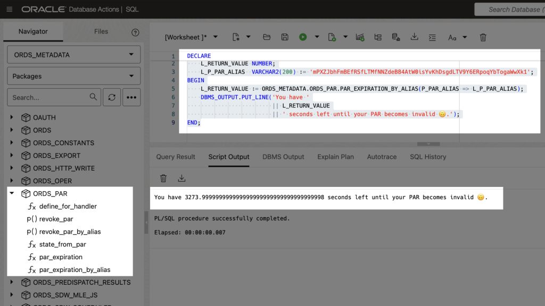Open the Autotrace tab
Viewport: 545px width, 306px height.
tap(382, 157)
